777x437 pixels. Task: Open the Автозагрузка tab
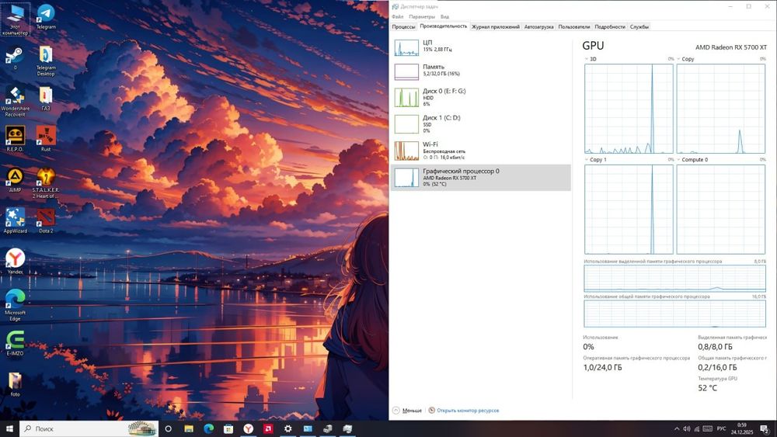click(x=539, y=26)
